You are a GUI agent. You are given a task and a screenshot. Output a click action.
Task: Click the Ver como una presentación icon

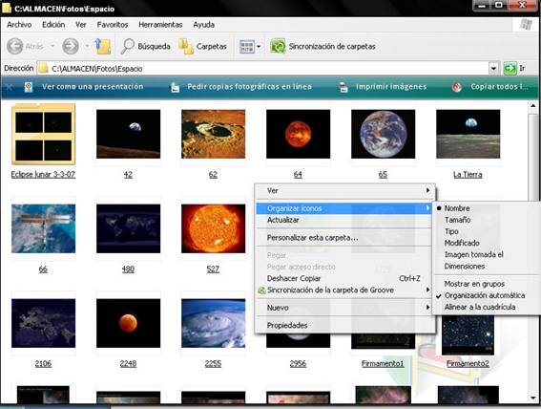coord(29,87)
